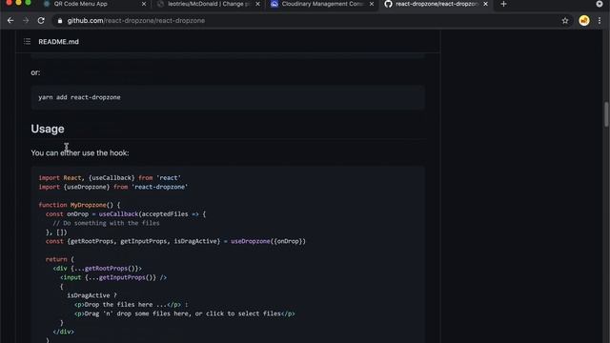This screenshot has width=610, height=343.
Task: Select the react-dropzone GitHub tab
Action: (x=437, y=4)
